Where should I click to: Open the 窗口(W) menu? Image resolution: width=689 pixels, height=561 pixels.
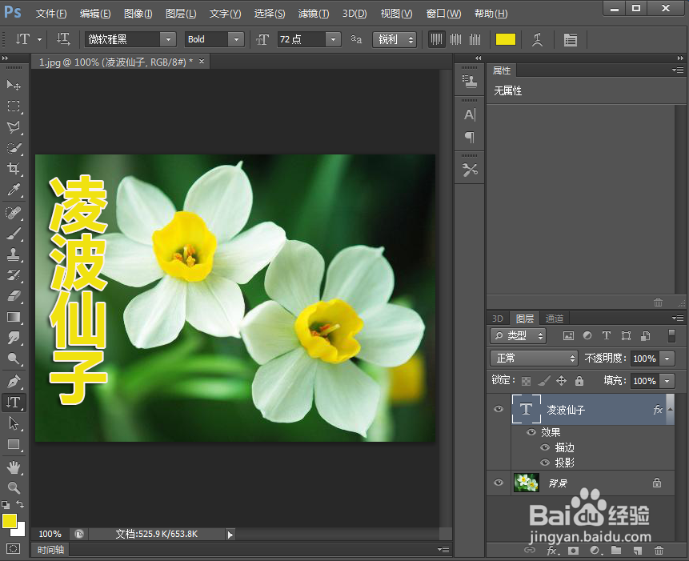[x=443, y=14]
